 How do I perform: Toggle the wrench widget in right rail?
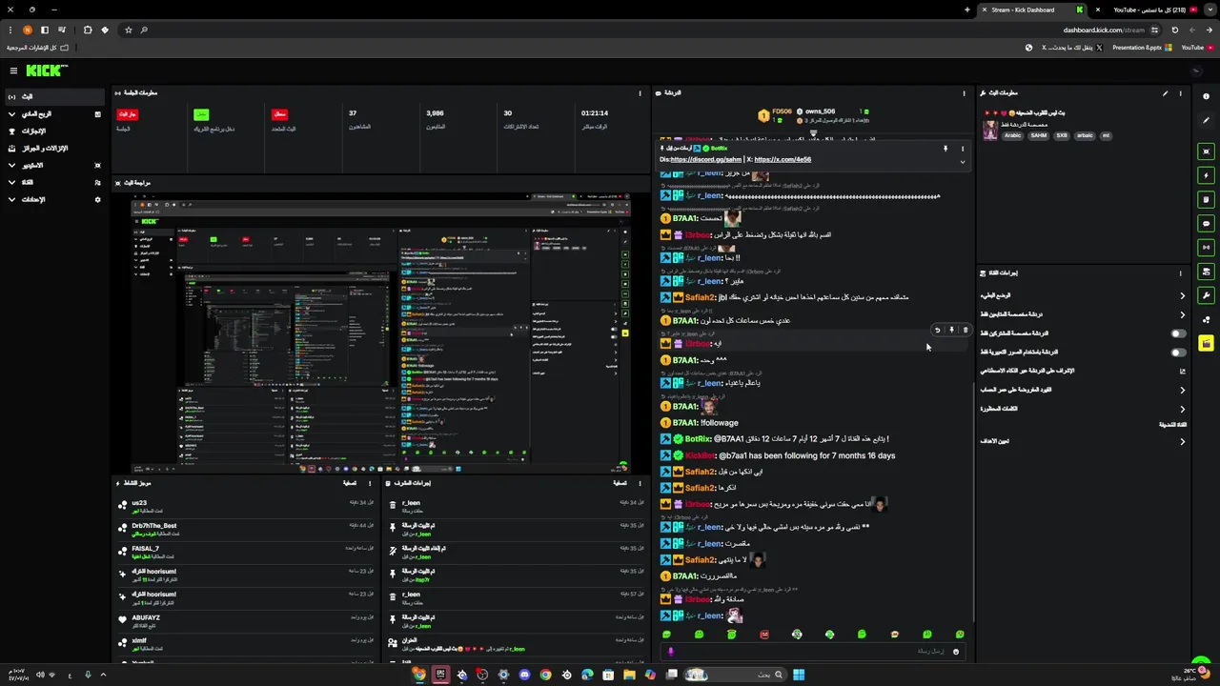[x=1206, y=295]
